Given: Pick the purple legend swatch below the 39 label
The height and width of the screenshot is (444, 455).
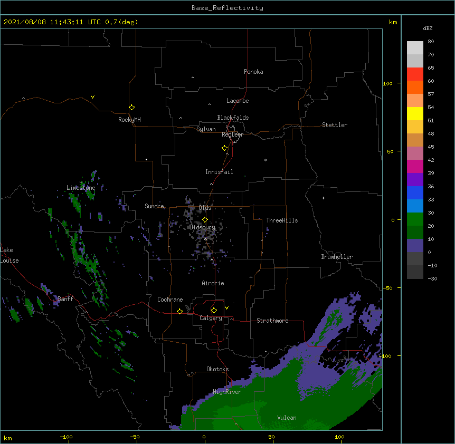Looking at the screenshot, I should pos(415,179).
